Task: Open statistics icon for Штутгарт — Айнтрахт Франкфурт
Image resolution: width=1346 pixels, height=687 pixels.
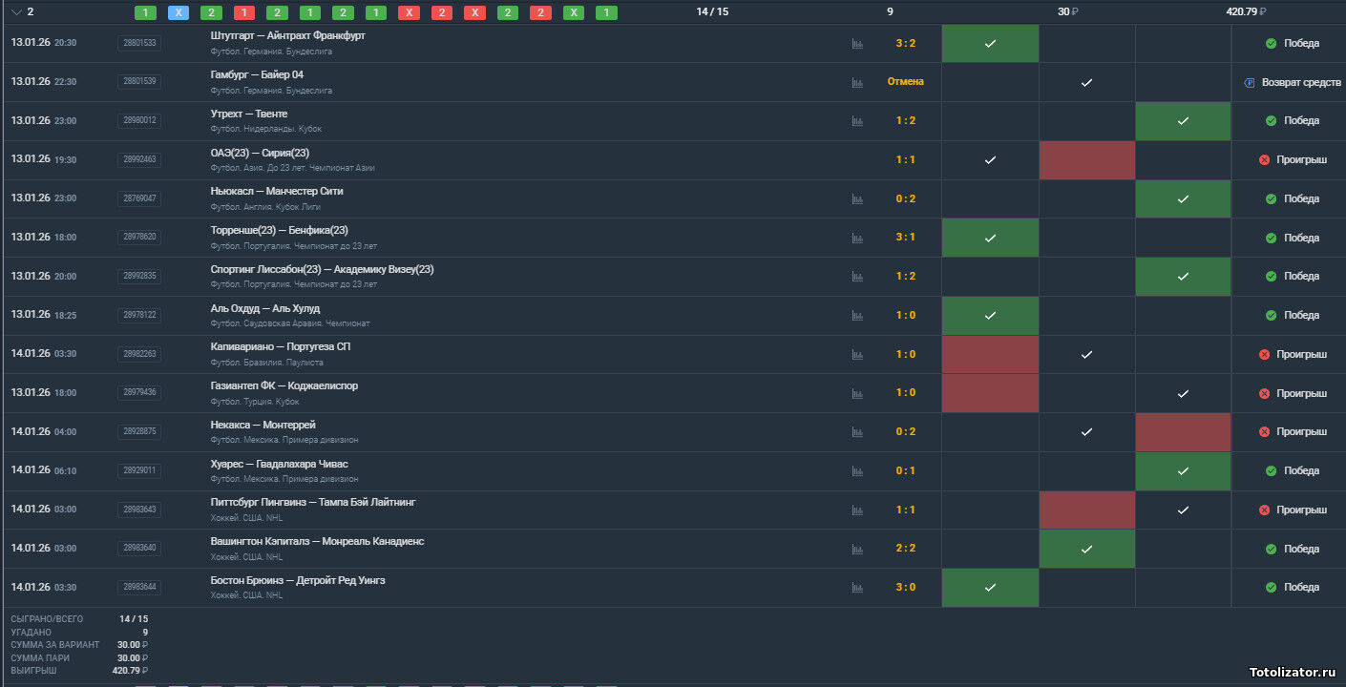Action: click(857, 44)
